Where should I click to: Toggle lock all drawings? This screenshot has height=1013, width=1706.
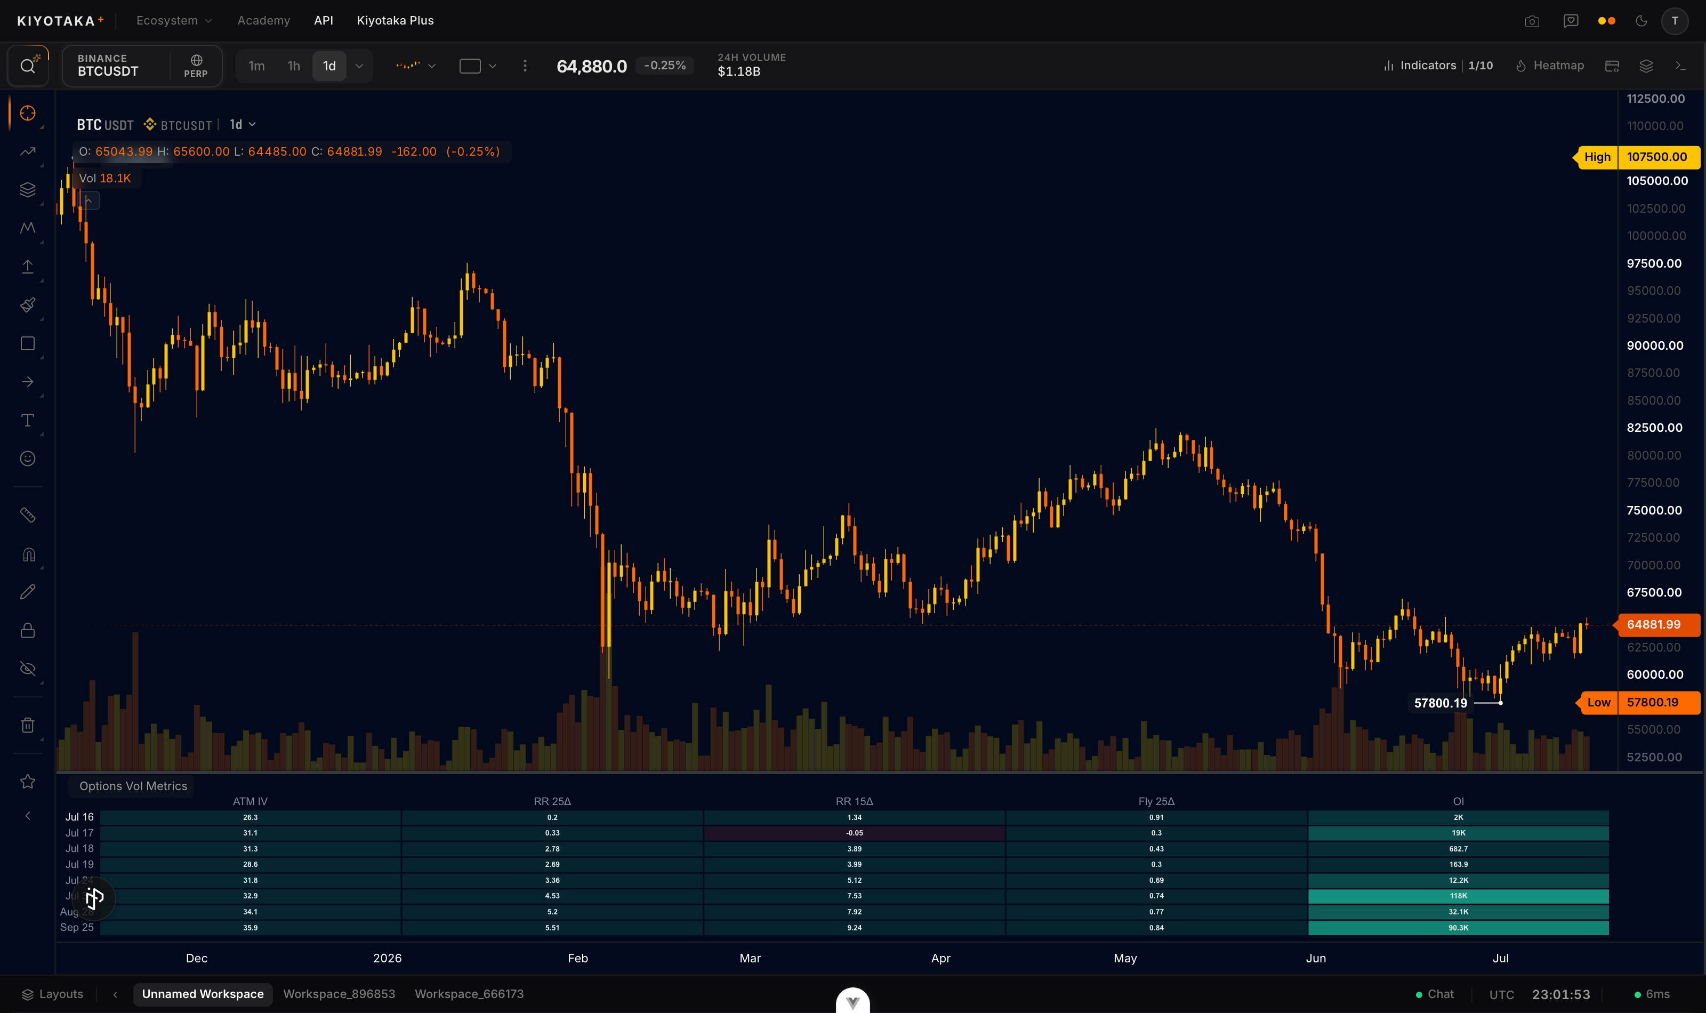click(x=27, y=630)
